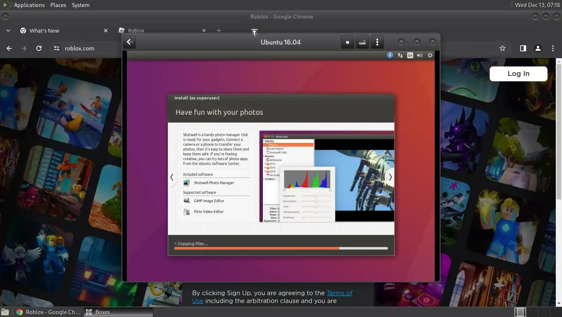Switch to Roblox - Google Chrome taskbar item
Screen dimensions: 562x317
tap(49, 312)
